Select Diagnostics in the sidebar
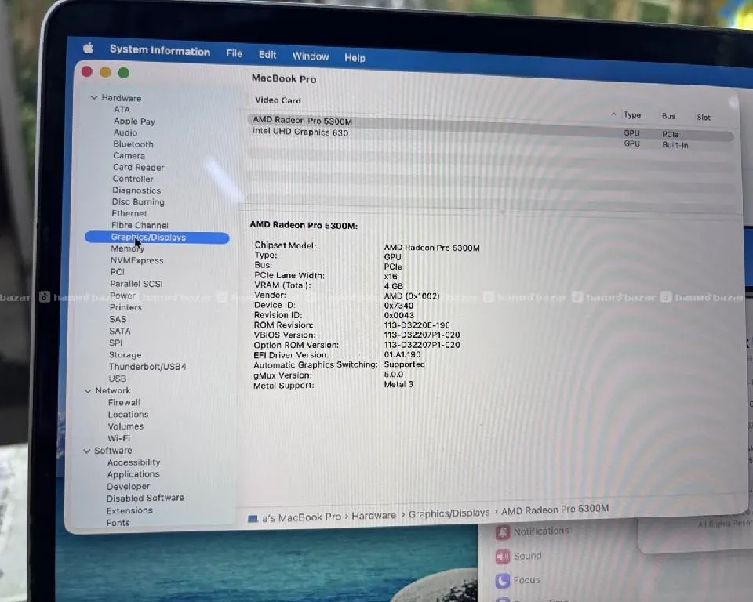 (x=136, y=190)
